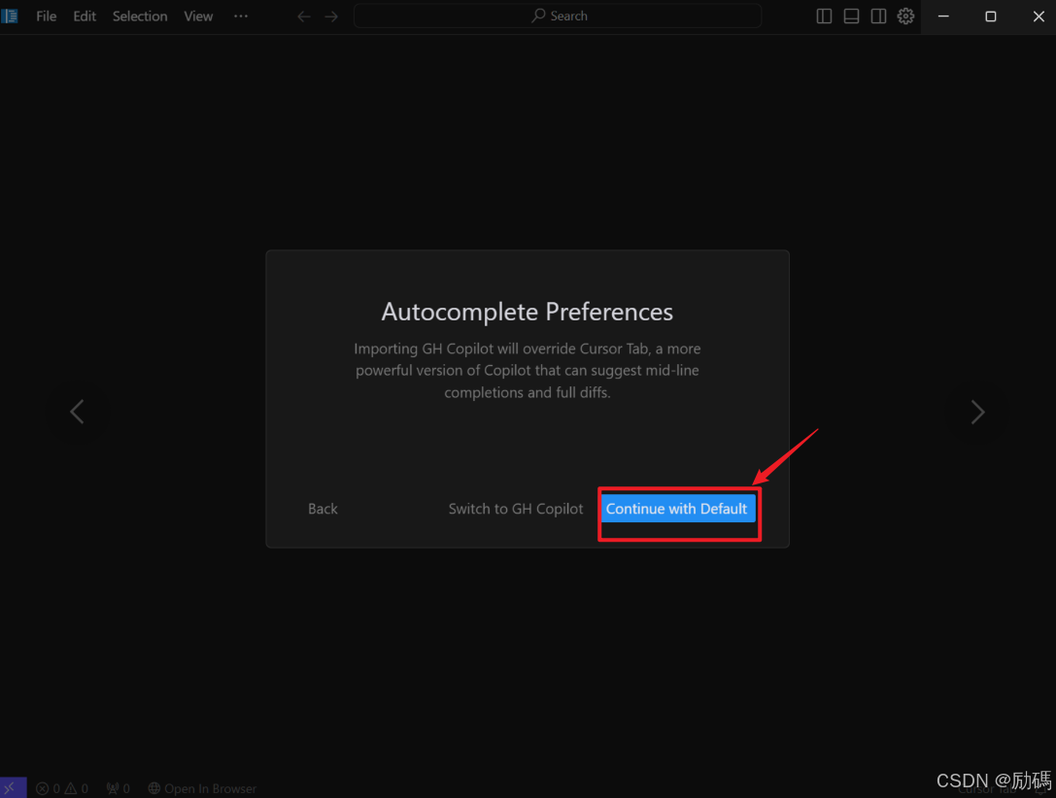Click the Cursor app logo icon
The height and width of the screenshot is (798, 1056).
pos(10,16)
